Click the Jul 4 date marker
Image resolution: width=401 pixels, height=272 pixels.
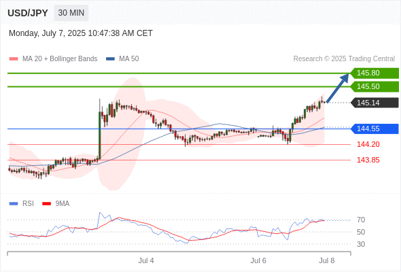click(146, 260)
